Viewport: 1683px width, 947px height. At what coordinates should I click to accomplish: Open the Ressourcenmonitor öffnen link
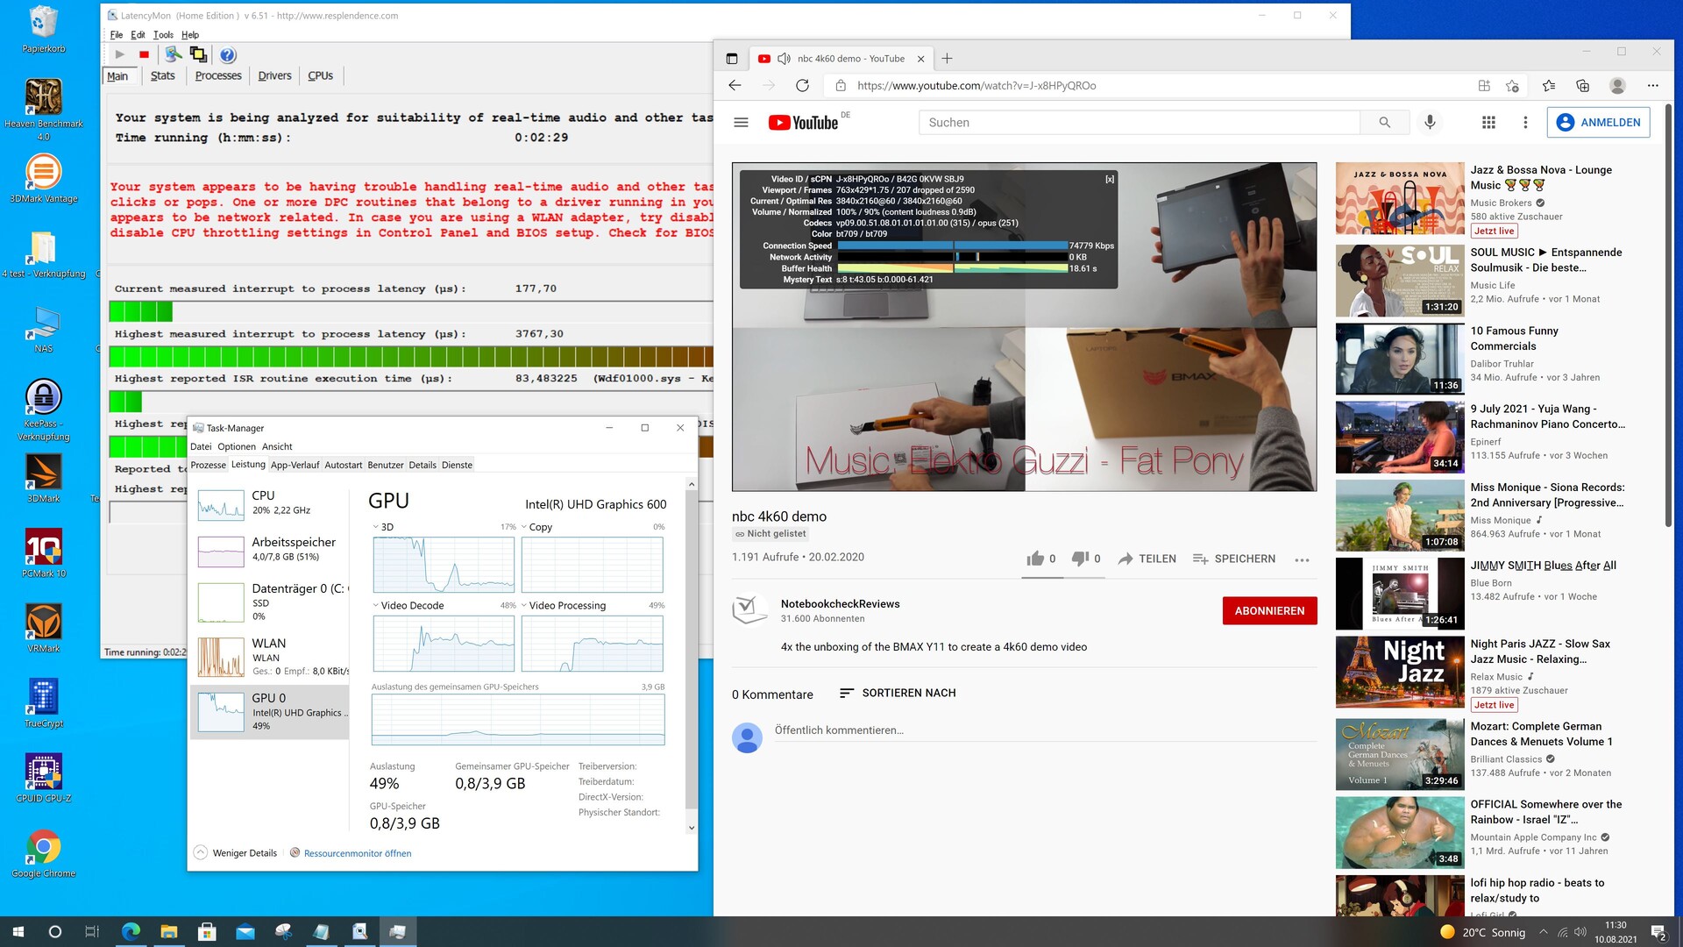(x=357, y=853)
